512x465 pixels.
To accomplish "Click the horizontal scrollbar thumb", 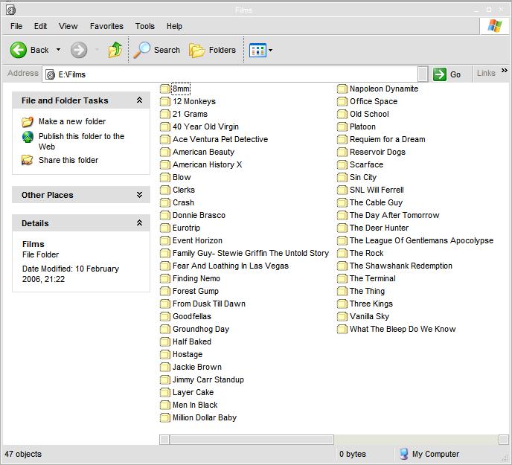I will coord(252,440).
